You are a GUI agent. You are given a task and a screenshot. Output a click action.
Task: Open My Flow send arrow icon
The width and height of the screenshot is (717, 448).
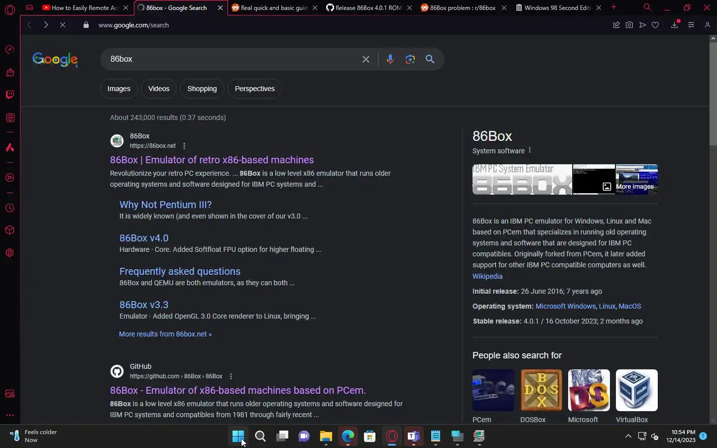(x=642, y=25)
